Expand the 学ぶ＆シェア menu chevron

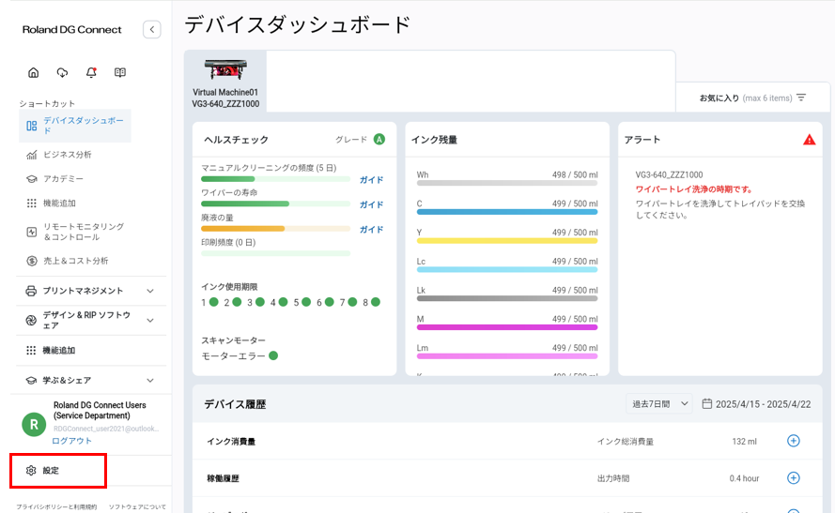pyautogui.click(x=150, y=381)
